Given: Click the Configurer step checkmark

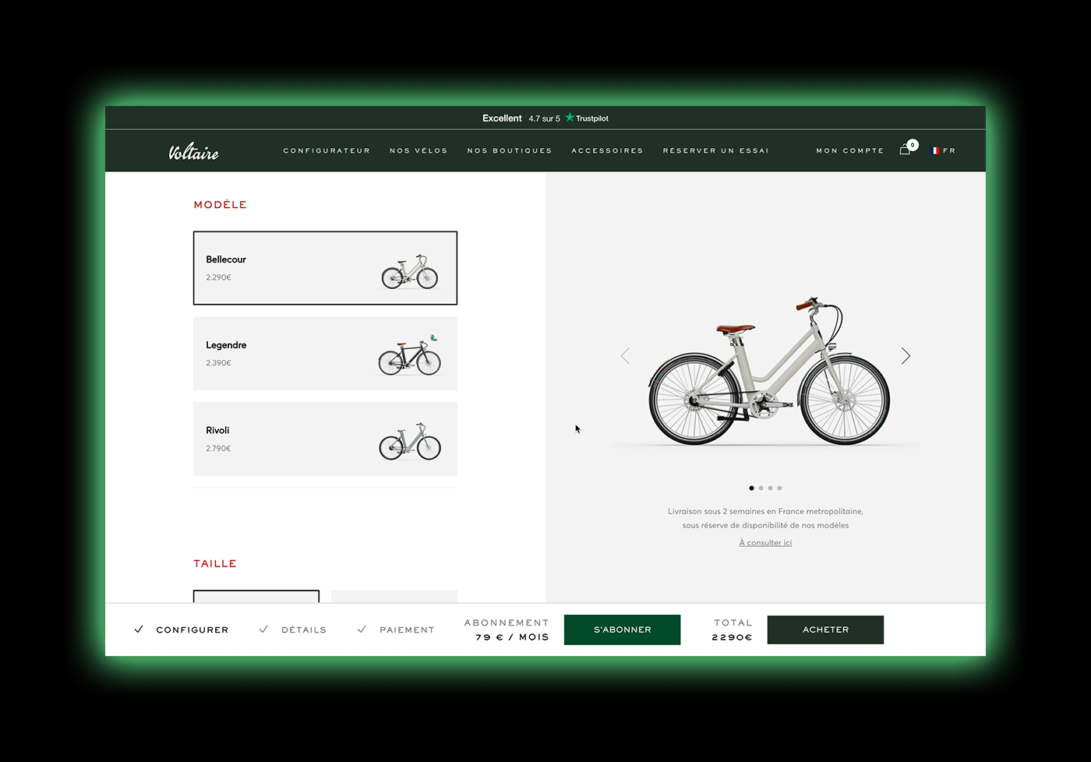Looking at the screenshot, I should pos(139,630).
